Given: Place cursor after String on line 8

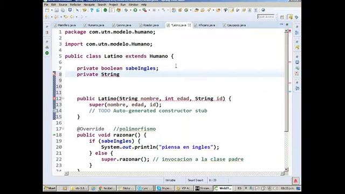Looking at the screenshot, I should (120, 74).
